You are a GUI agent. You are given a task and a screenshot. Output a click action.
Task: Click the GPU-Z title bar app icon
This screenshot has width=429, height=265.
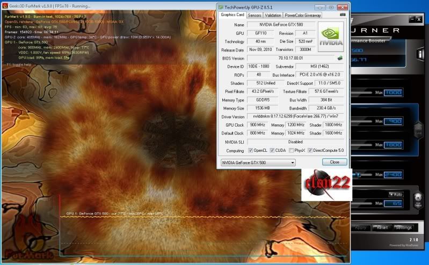[x=221, y=7]
